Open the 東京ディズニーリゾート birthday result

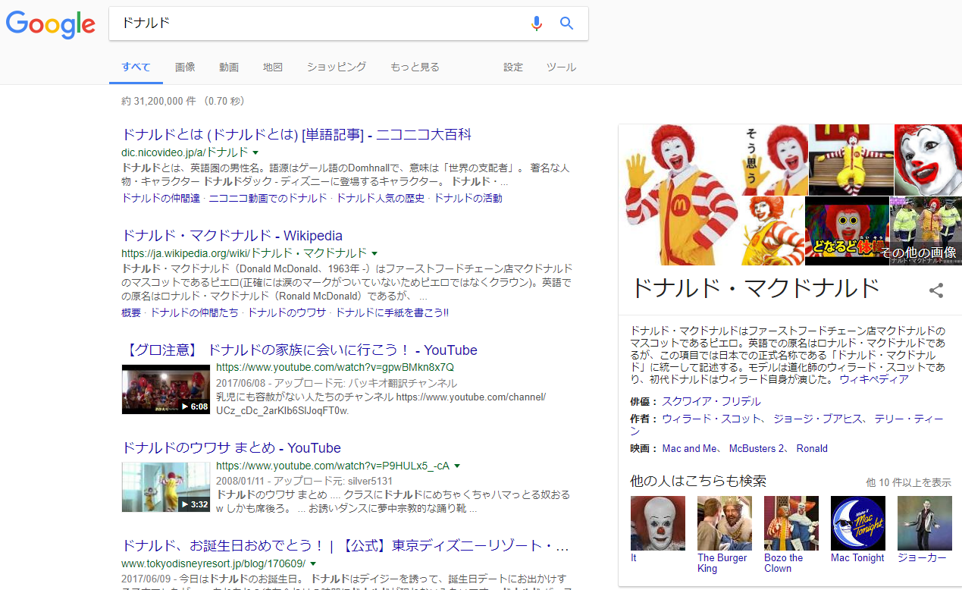coord(346,546)
